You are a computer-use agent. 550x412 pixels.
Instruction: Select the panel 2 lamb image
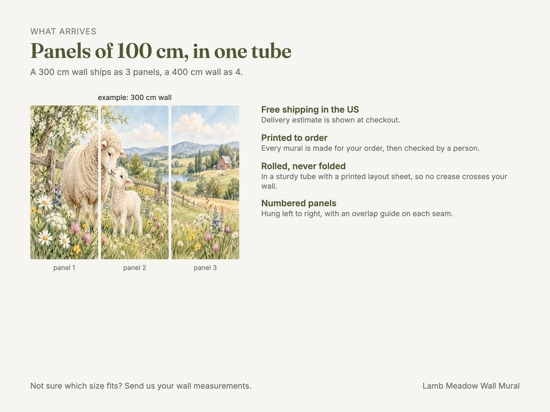coord(135,183)
